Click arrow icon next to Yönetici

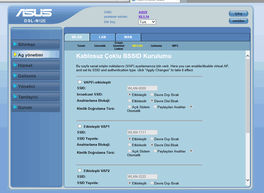click(x=15, y=86)
